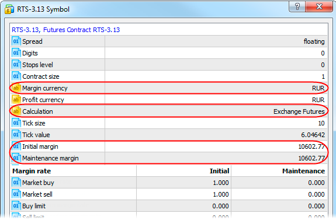Click the Calculation row text icon
336x220 pixels.
(16, 111)
